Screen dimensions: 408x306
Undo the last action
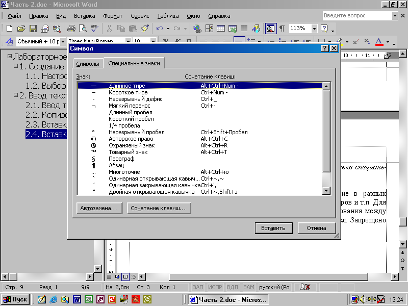click(x=160, y=29)
